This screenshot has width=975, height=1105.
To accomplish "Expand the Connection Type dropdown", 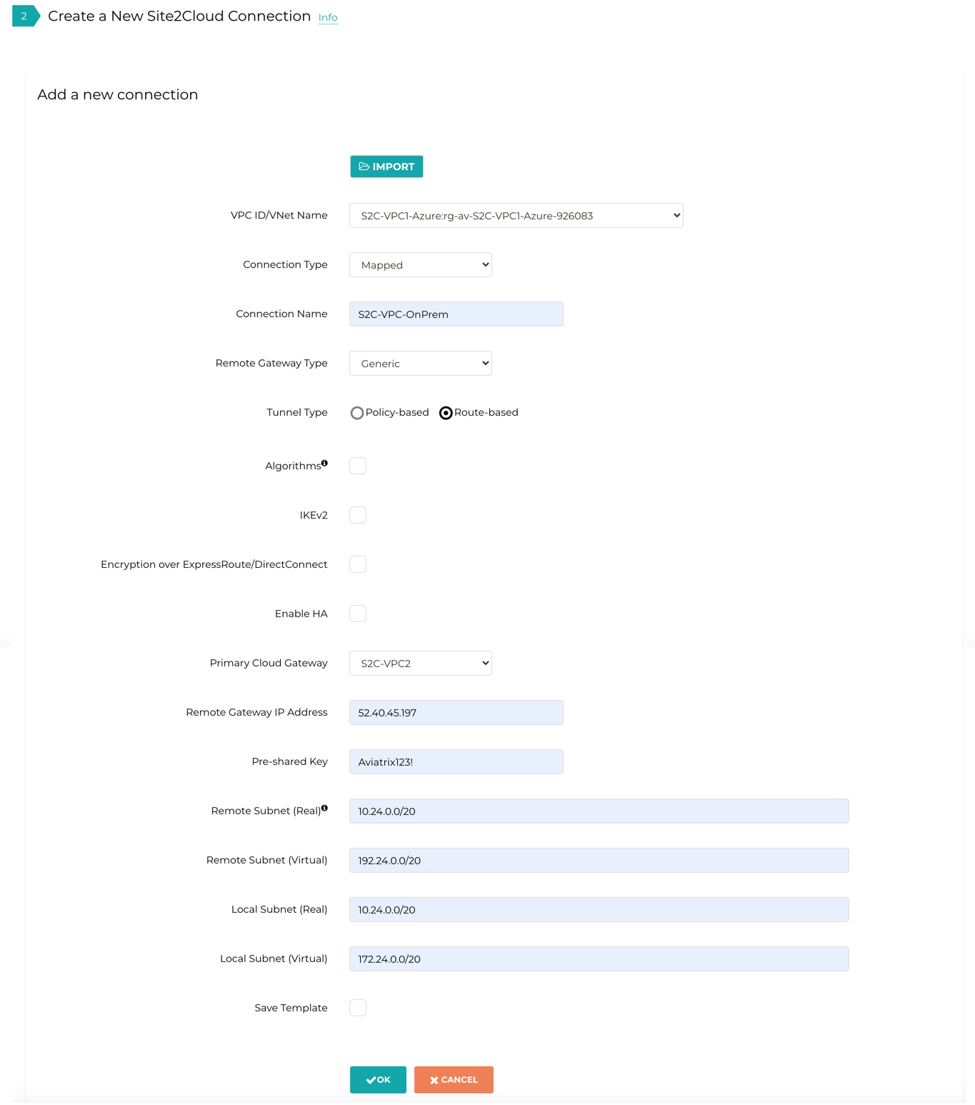I will pyautogui.click(x=420, y=265).
